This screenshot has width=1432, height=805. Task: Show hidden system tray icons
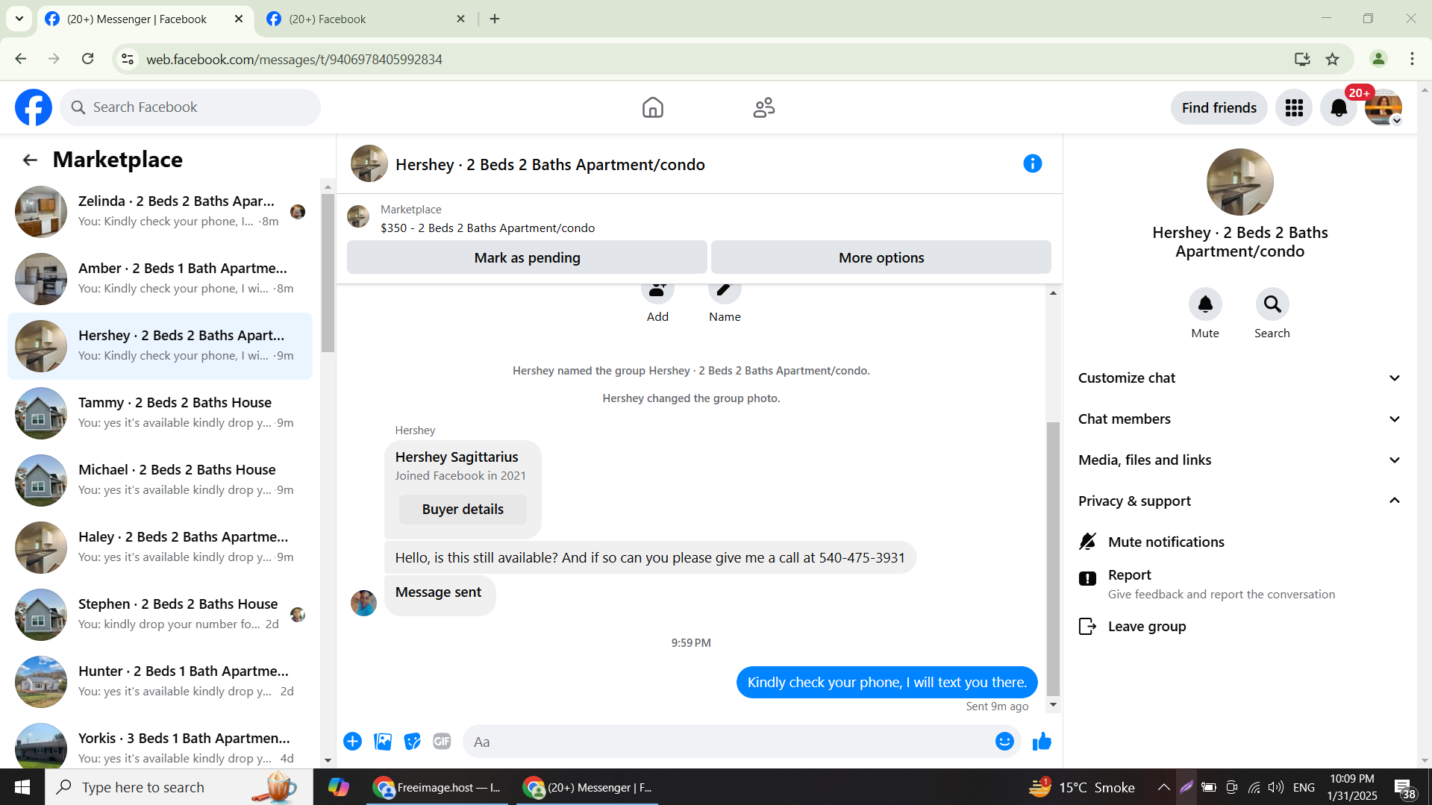tap(1163, 787)
